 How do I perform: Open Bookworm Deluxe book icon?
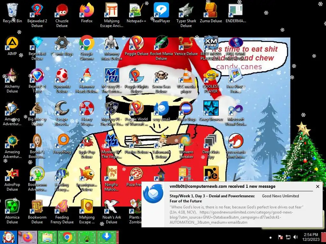click(37, 212)
